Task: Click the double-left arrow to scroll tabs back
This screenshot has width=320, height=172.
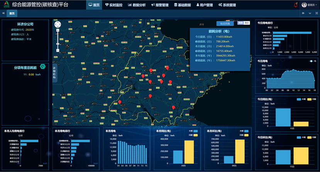Action: 3,14
